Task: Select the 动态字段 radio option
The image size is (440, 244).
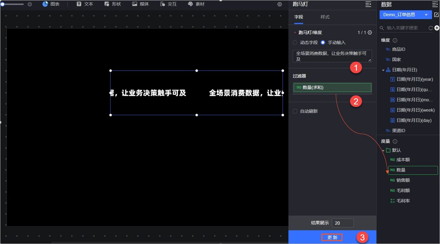Action: tap(295, 42)
